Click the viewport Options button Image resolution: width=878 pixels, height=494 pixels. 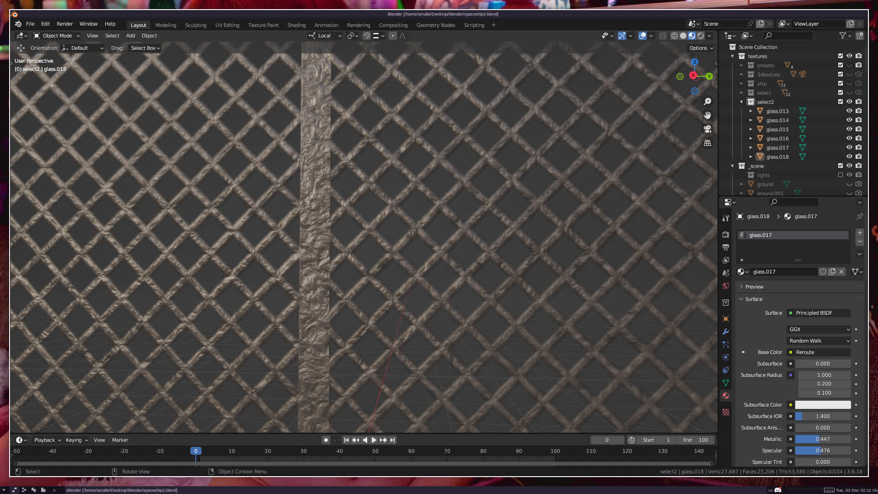tap(701, 48)
